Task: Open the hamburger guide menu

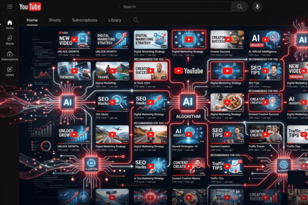Action: click(x=10, y=7)
